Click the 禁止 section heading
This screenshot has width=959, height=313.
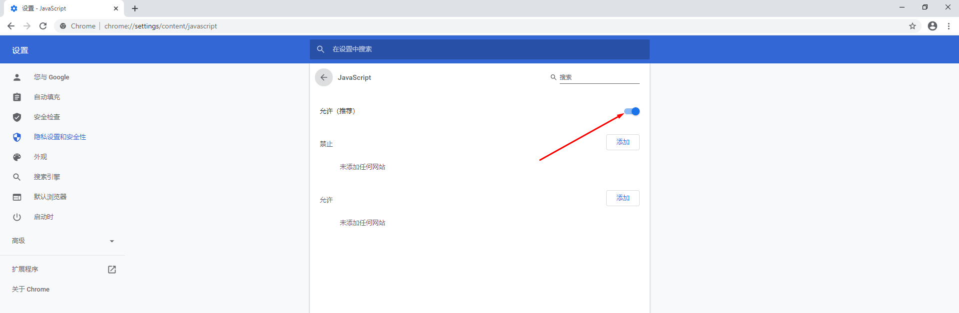(x=326, y=144)
